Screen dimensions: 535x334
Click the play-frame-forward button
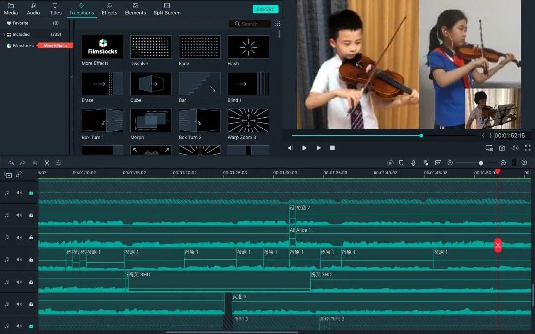304,148
